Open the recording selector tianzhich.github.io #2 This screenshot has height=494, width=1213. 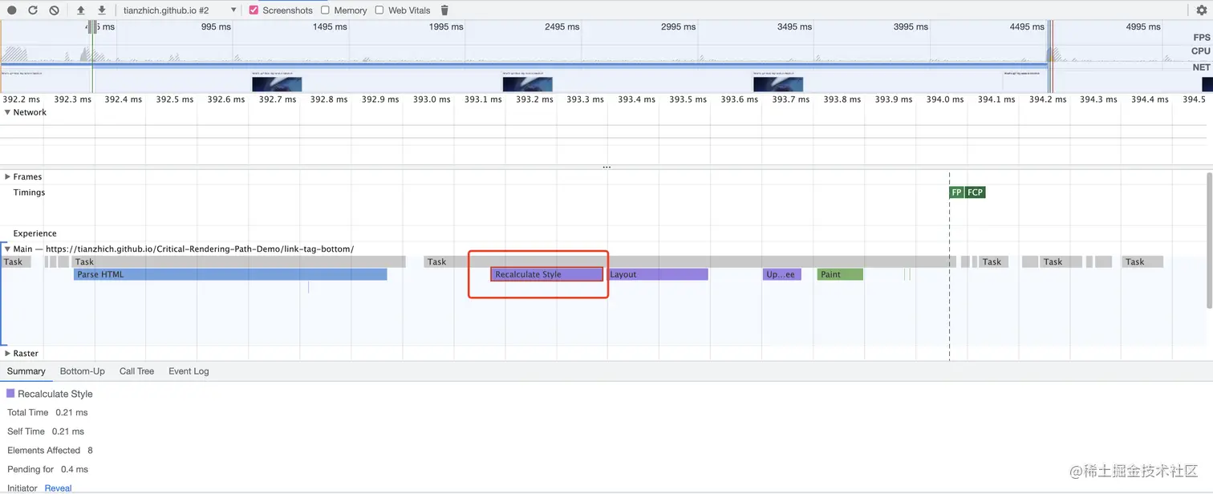coord(180,10)
